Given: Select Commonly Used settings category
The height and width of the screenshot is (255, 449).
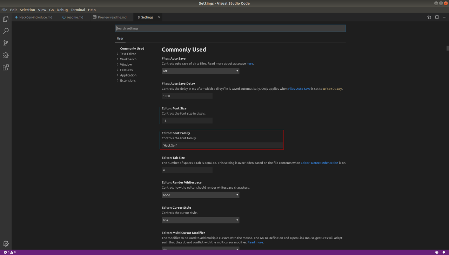Looking at the screenshot, I should click(132, 49).
